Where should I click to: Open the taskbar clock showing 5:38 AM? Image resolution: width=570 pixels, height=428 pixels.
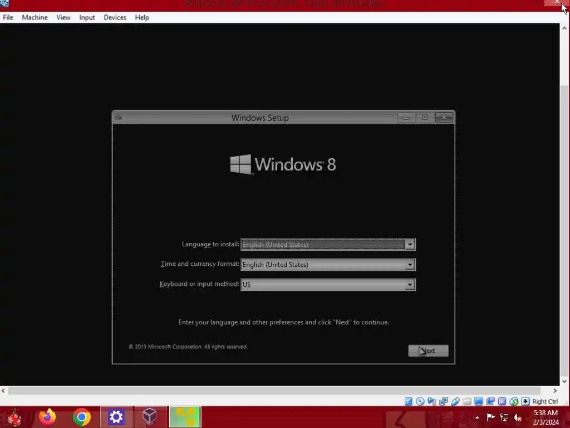click(x=546, y=417)
